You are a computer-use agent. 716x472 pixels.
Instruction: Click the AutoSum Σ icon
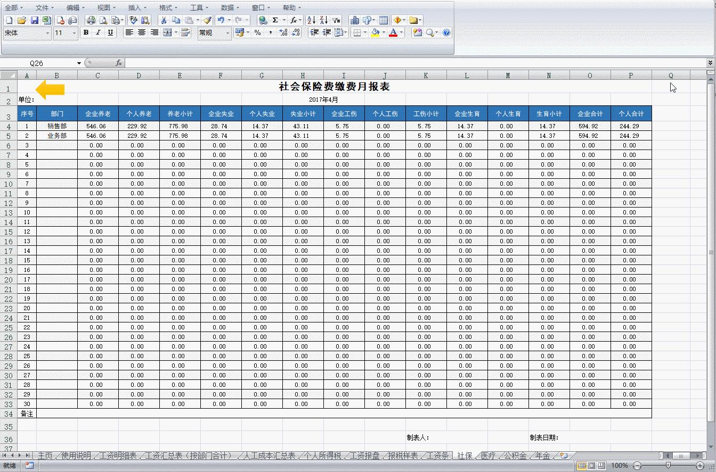coord(274,20)
